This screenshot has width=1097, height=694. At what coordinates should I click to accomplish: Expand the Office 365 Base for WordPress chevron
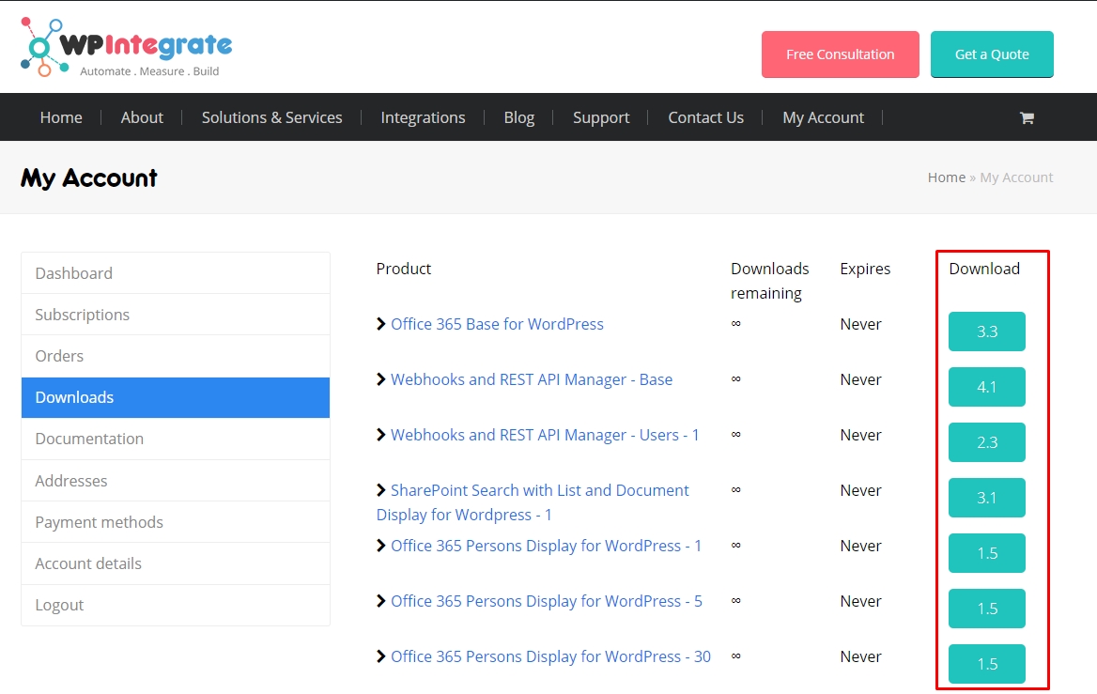click(380, 324)
